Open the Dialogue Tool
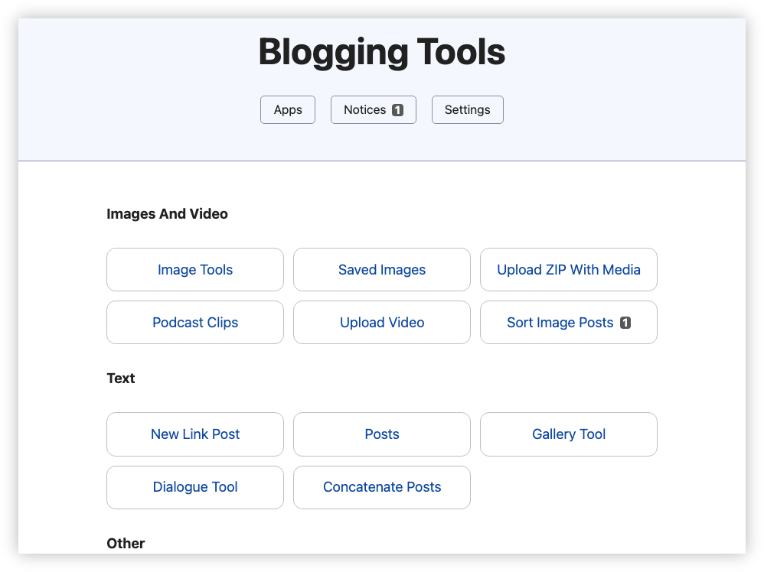764x572 pixels. pos(194,487)
